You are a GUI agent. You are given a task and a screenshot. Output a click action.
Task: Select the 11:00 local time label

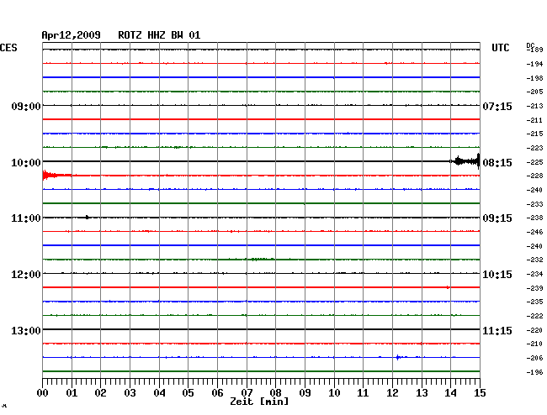click(x=26, y=218)
